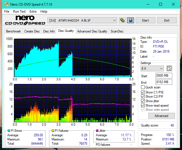This screenshot has width=182, height=150.
Task: Click the PI Failures and jitter graph
Action: coord(73,103)
